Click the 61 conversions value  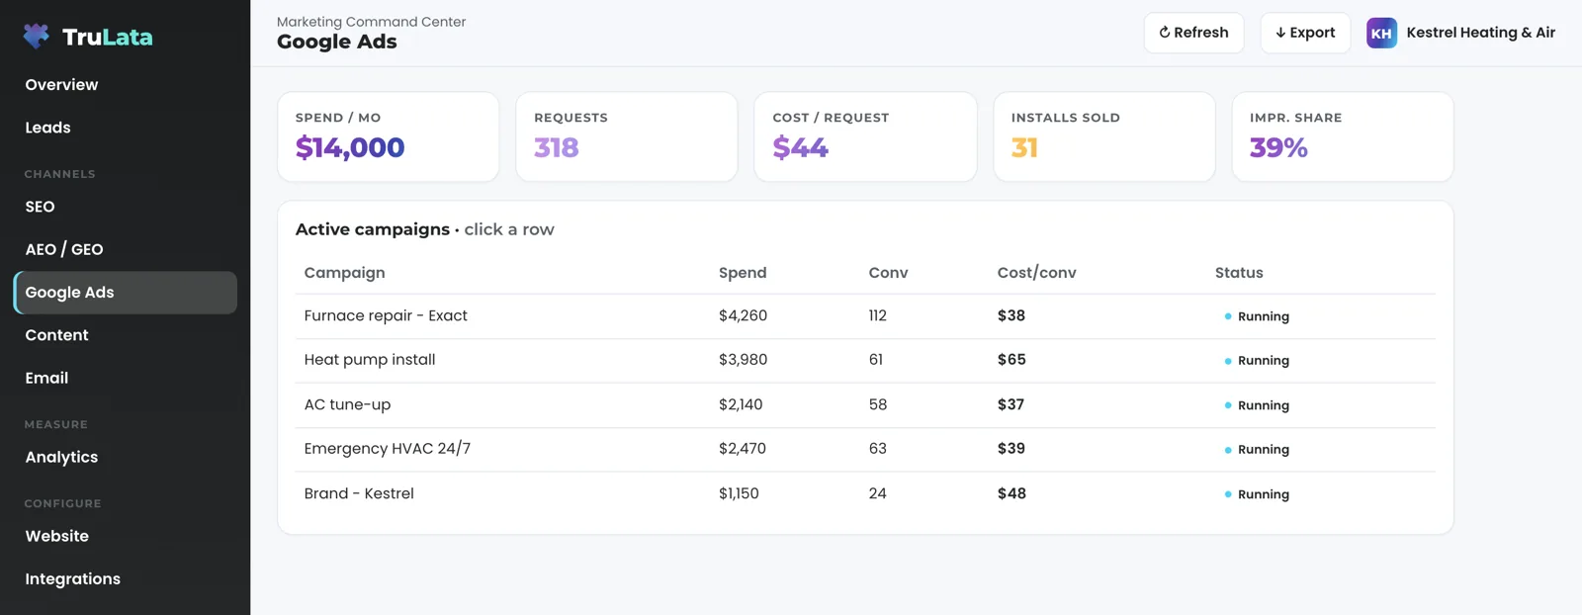876,360
